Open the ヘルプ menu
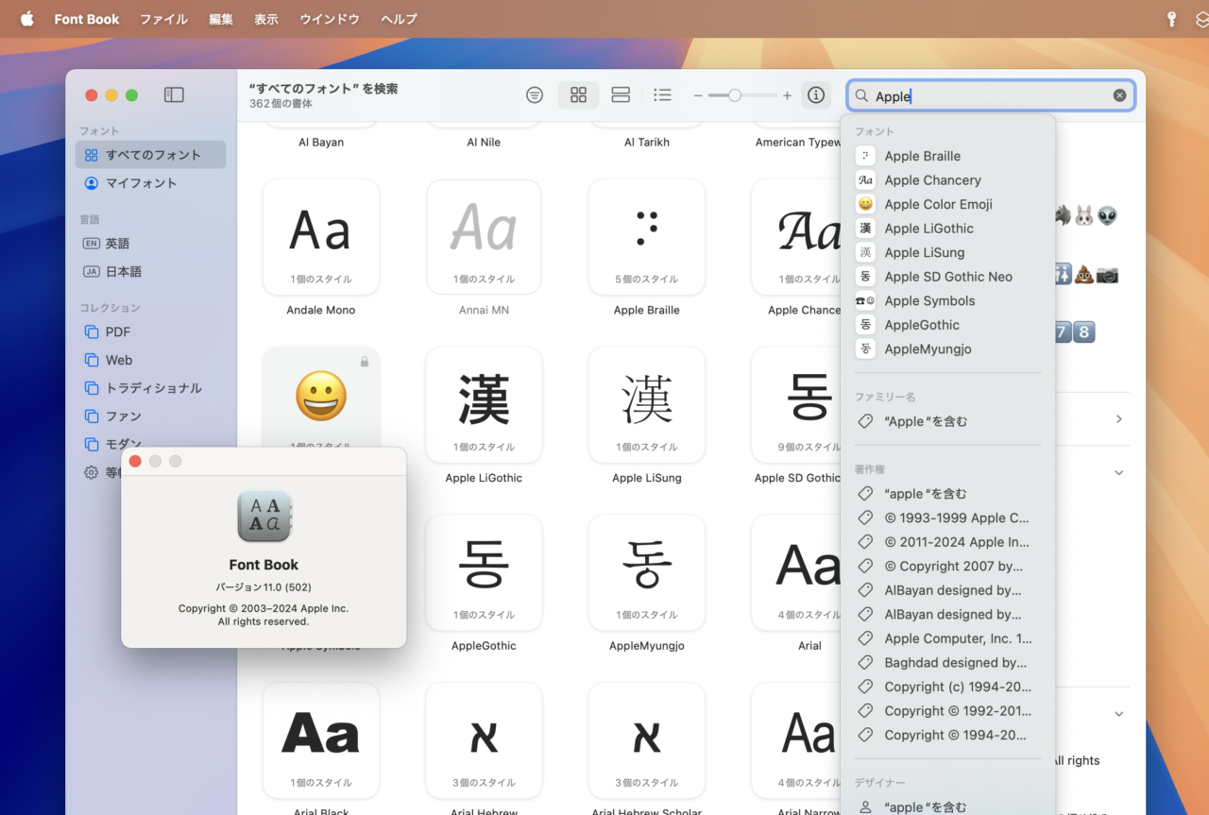This screenshot has width=1209, height=815. pos(399,19)
